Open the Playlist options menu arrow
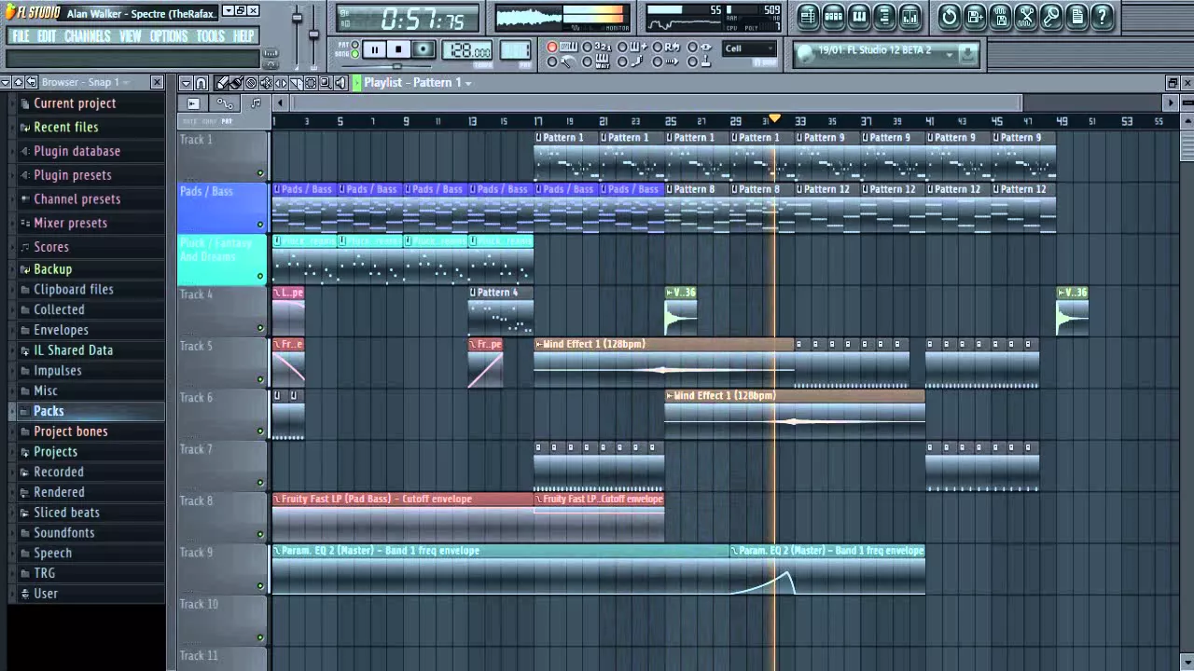This screenshot has height=671, width=1194. (186, 83)
